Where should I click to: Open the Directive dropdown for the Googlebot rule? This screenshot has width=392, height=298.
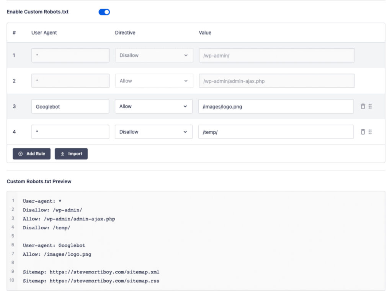click(x=154, y=106)
